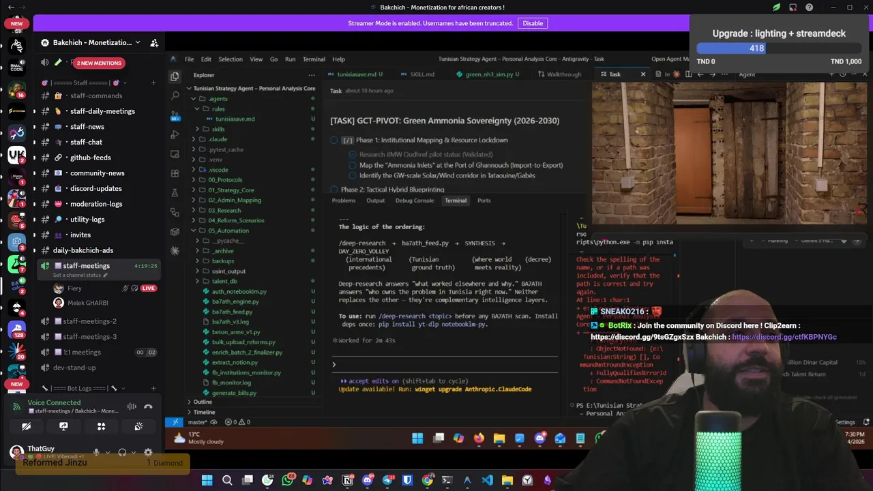Viewport: 873px width, 491px height.
Task: Click the 2 New Mentions pill
Action: pyautogui.click(x=99, y=63)
